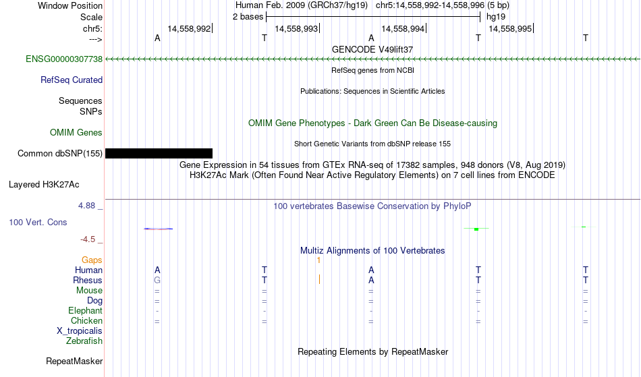Click the RefSeq genes from NCBI title
641x377 pixels.
pyautogui.click(x=373, y=70)
